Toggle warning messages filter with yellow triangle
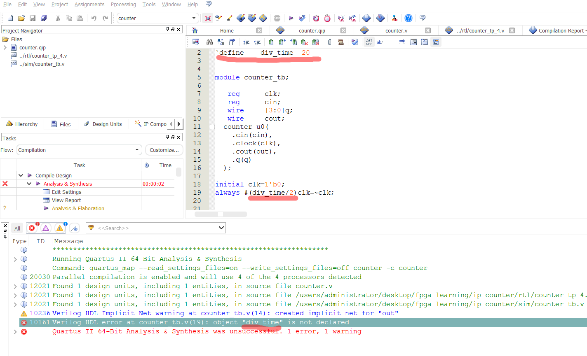The image size is (587, 356). (x=60, y=228)
